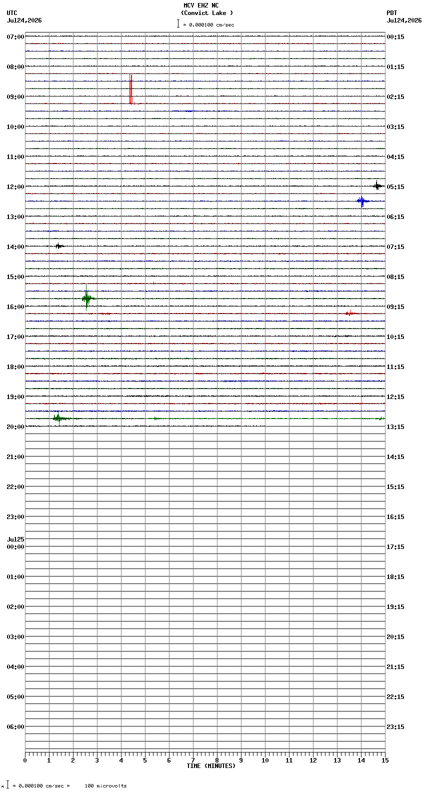425x792 pixels.
Task: Click the tall red spike near 09:00
Action: [x=131, y=89]
